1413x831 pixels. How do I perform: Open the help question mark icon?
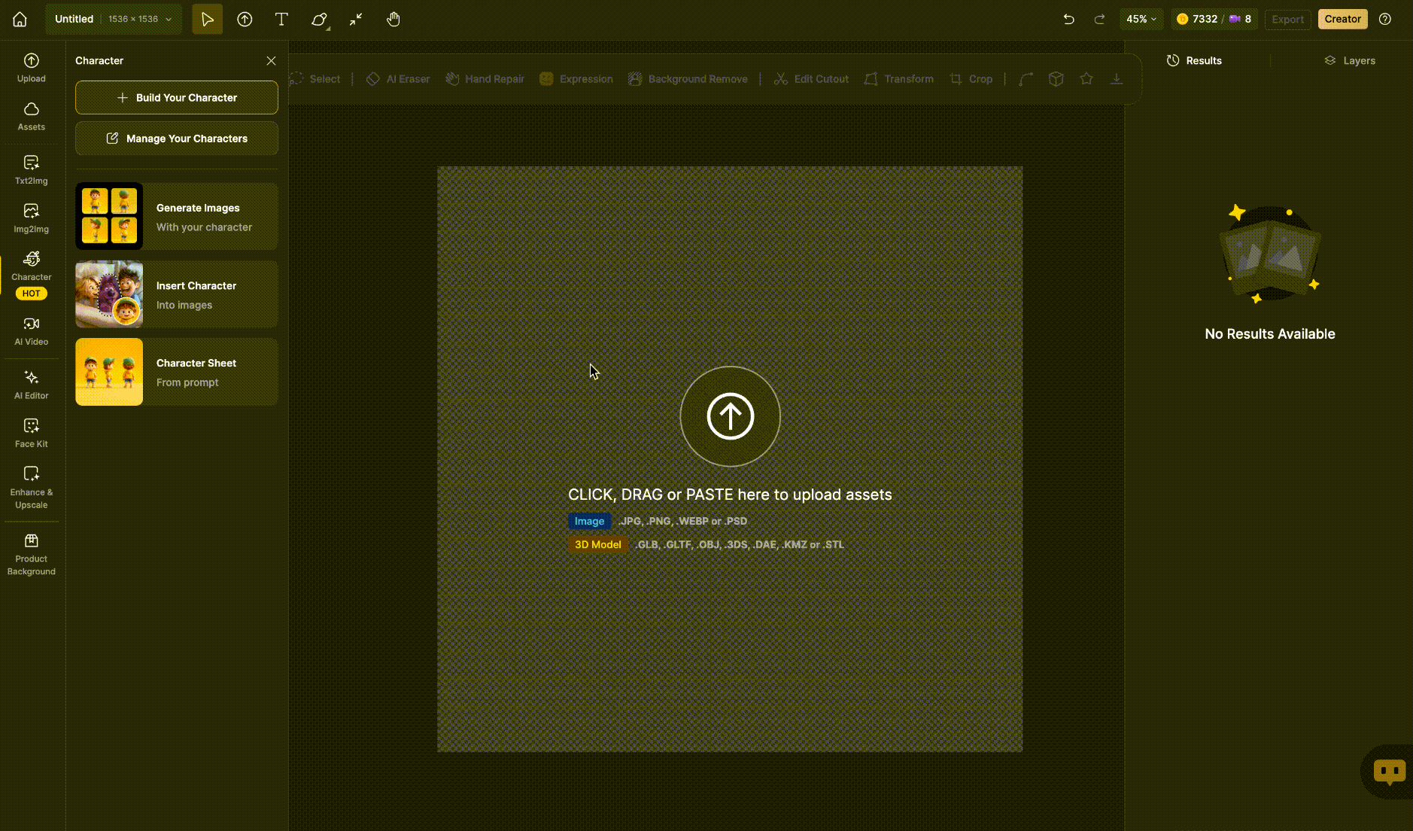tap(1385, 20)
